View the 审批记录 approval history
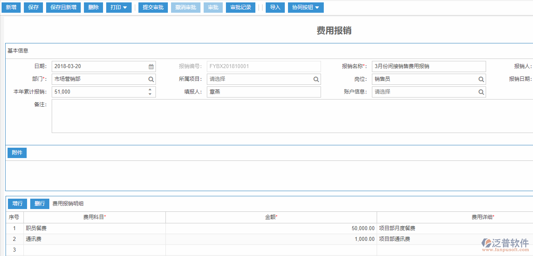This screenshot has width=533, height=256. point(240,7)
